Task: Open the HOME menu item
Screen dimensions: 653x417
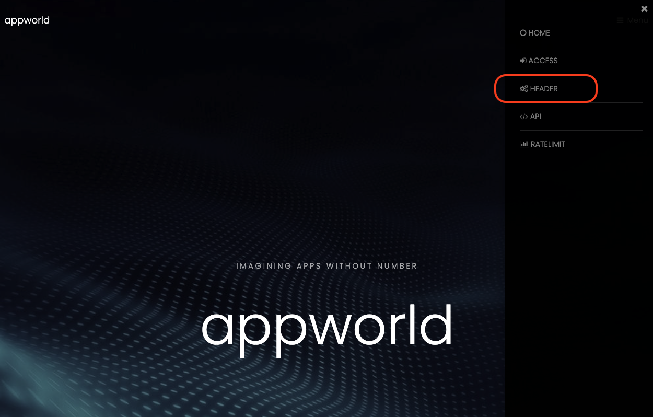Action: click(x=535, y=33)
